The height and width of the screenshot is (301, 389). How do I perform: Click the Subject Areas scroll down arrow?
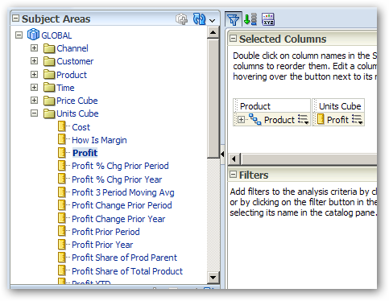pyautogui.click(x=213, y=278)
